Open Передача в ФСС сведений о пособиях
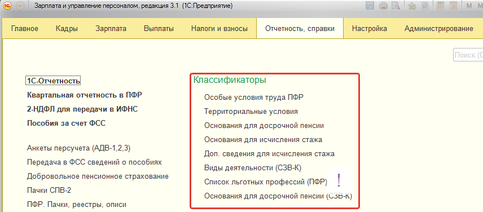The width and height of the screenshot is (483, 212). point(94,162)
